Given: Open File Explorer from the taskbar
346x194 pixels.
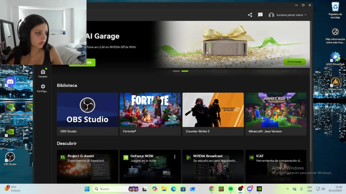Looking at the screenshot, I should pos(164,189).
